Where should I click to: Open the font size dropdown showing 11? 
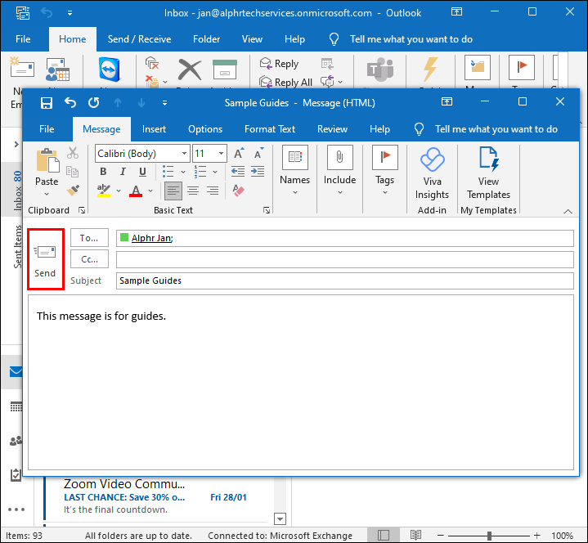(222, 154)
